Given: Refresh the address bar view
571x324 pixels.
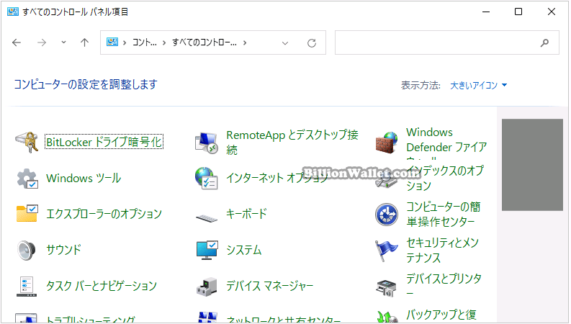Looking at the screenshot, I should [312, 43].
